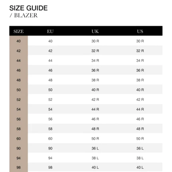Select US value 44 R
The image size is (172, 172).
(x=140, y=109)
